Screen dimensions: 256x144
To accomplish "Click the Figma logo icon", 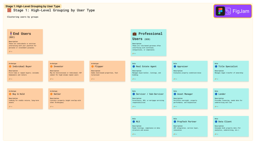I will click(x=220, y=11).
